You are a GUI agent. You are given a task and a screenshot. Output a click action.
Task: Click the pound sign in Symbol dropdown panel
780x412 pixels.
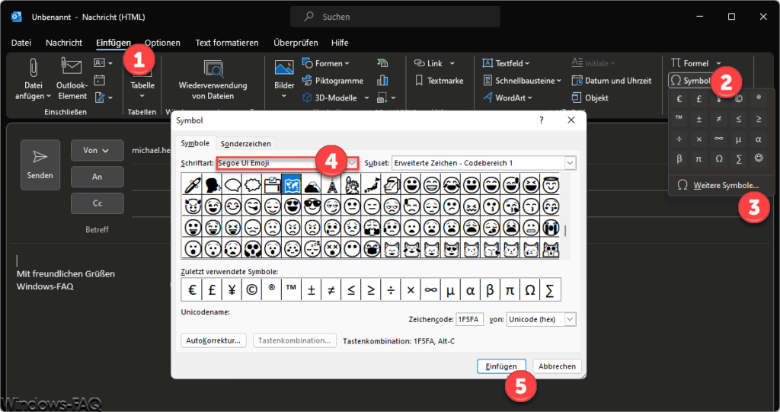(699, 99)
